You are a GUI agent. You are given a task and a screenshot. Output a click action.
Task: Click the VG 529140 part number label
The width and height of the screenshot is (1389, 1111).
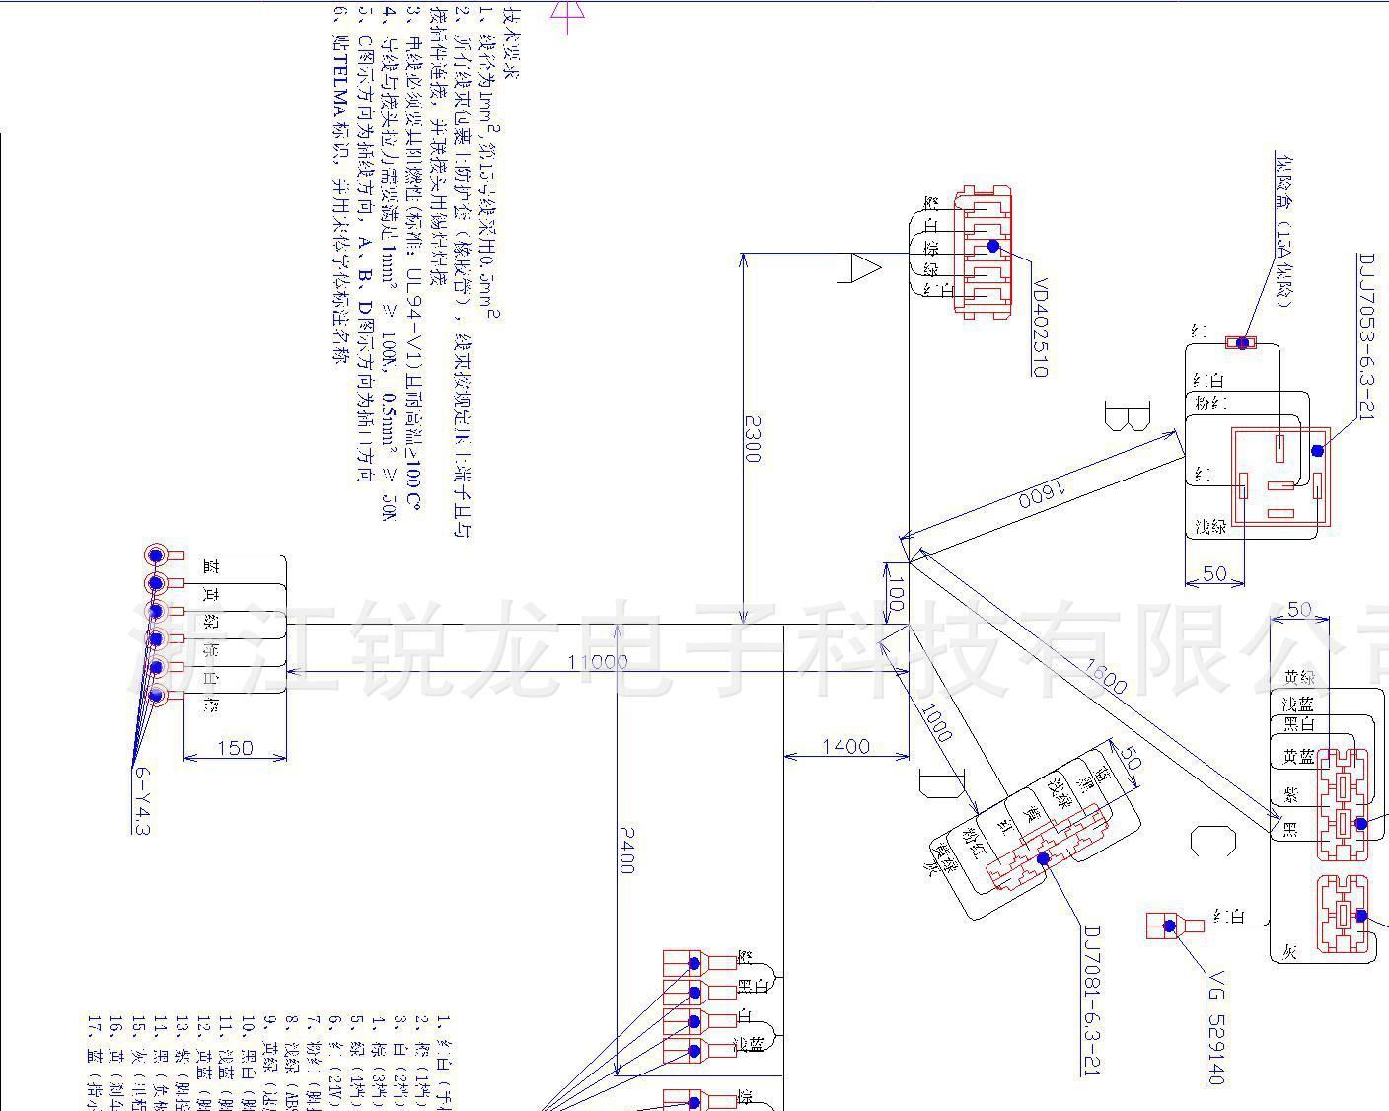(1217, 1029)
